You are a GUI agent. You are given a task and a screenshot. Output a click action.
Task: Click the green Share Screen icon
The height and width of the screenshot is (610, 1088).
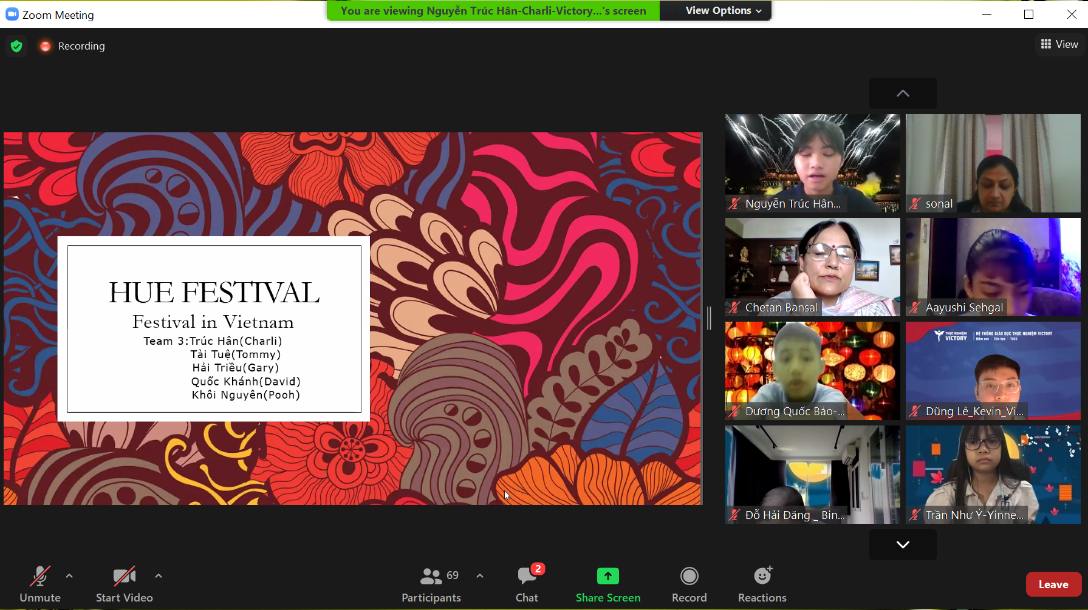pyautogui.click(x=607, y=576)
